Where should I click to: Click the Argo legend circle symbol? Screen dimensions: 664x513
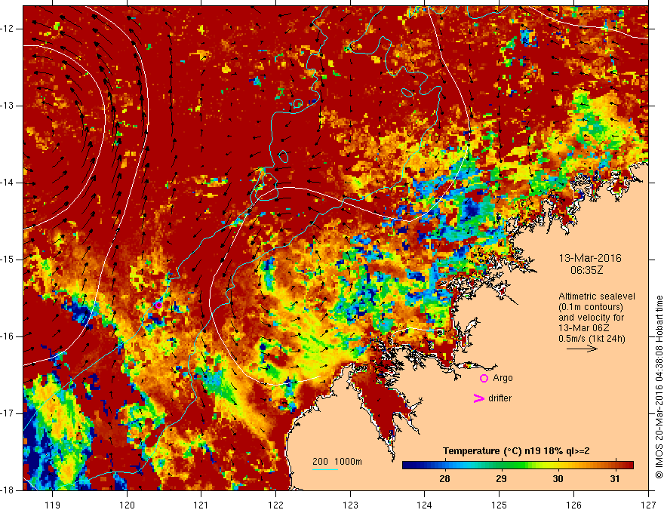coord(484,379)
